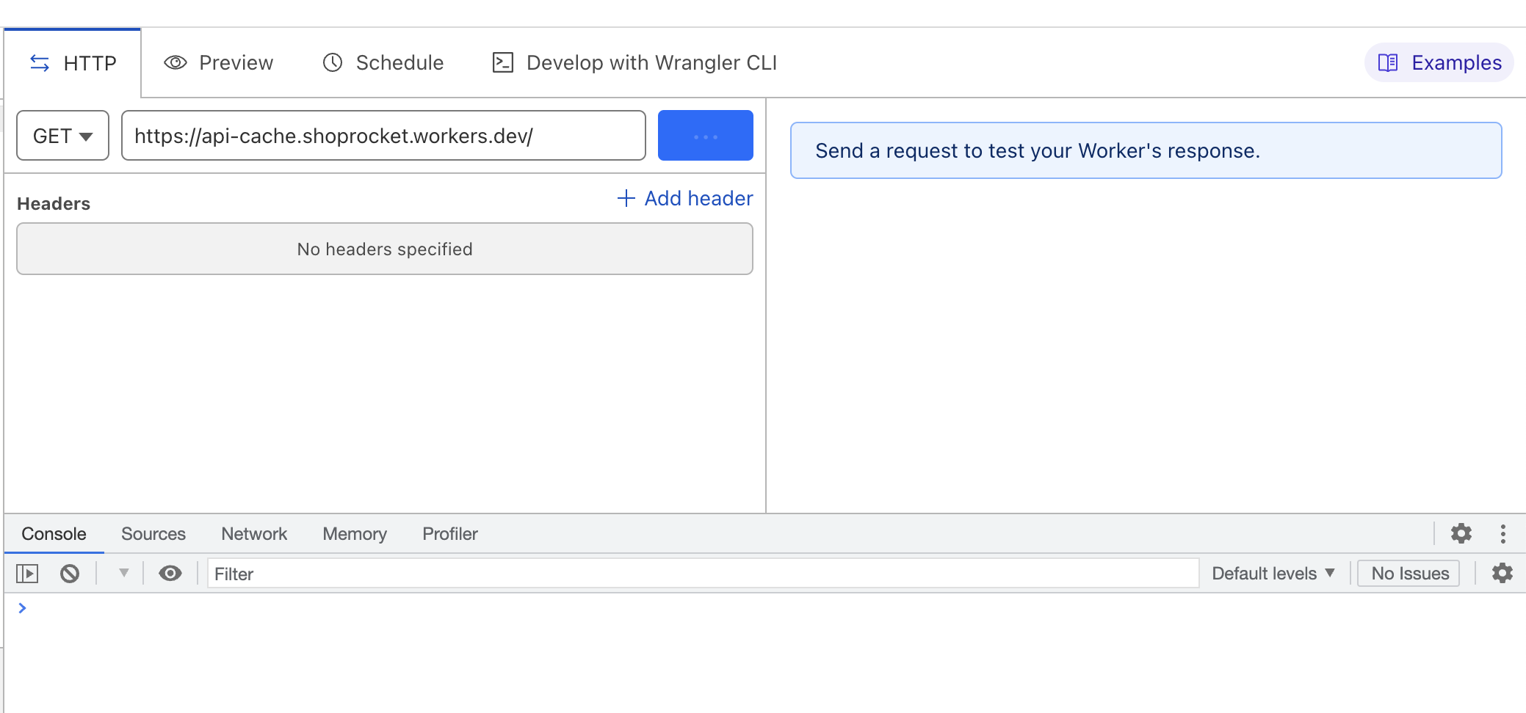Expand the filter history triangle in console toolbar

[x=123, y=573]
